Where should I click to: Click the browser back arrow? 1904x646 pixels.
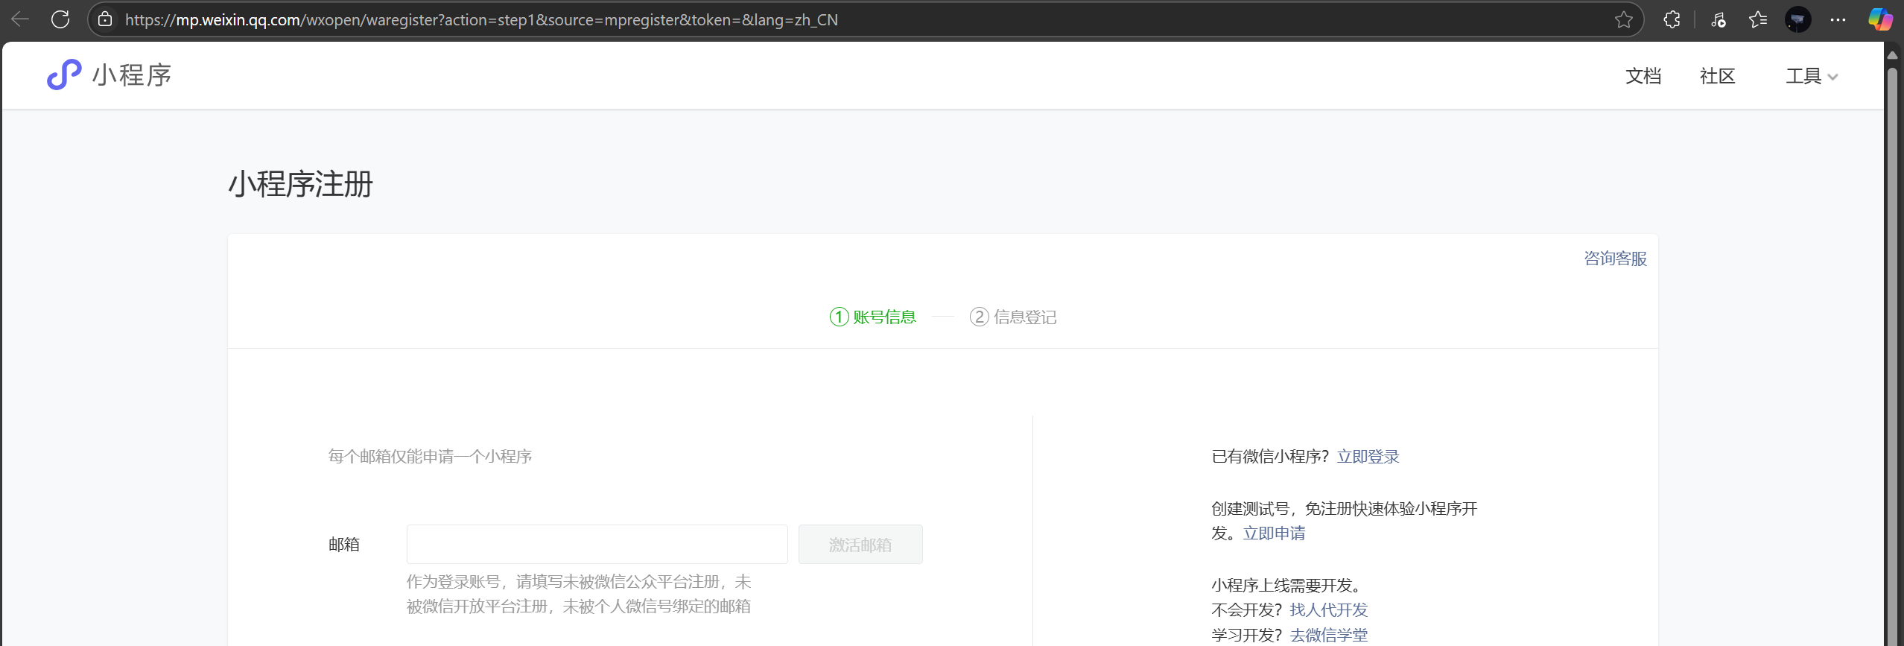[x=20, y=19]
